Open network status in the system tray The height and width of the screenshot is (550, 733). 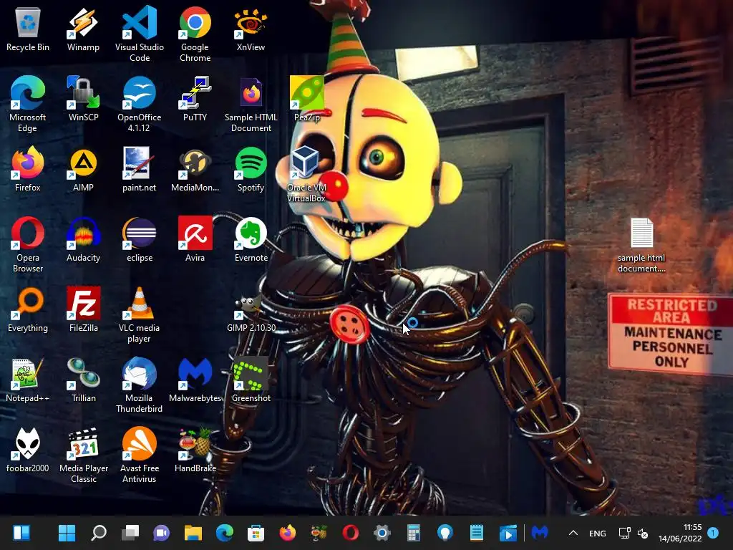624,533
